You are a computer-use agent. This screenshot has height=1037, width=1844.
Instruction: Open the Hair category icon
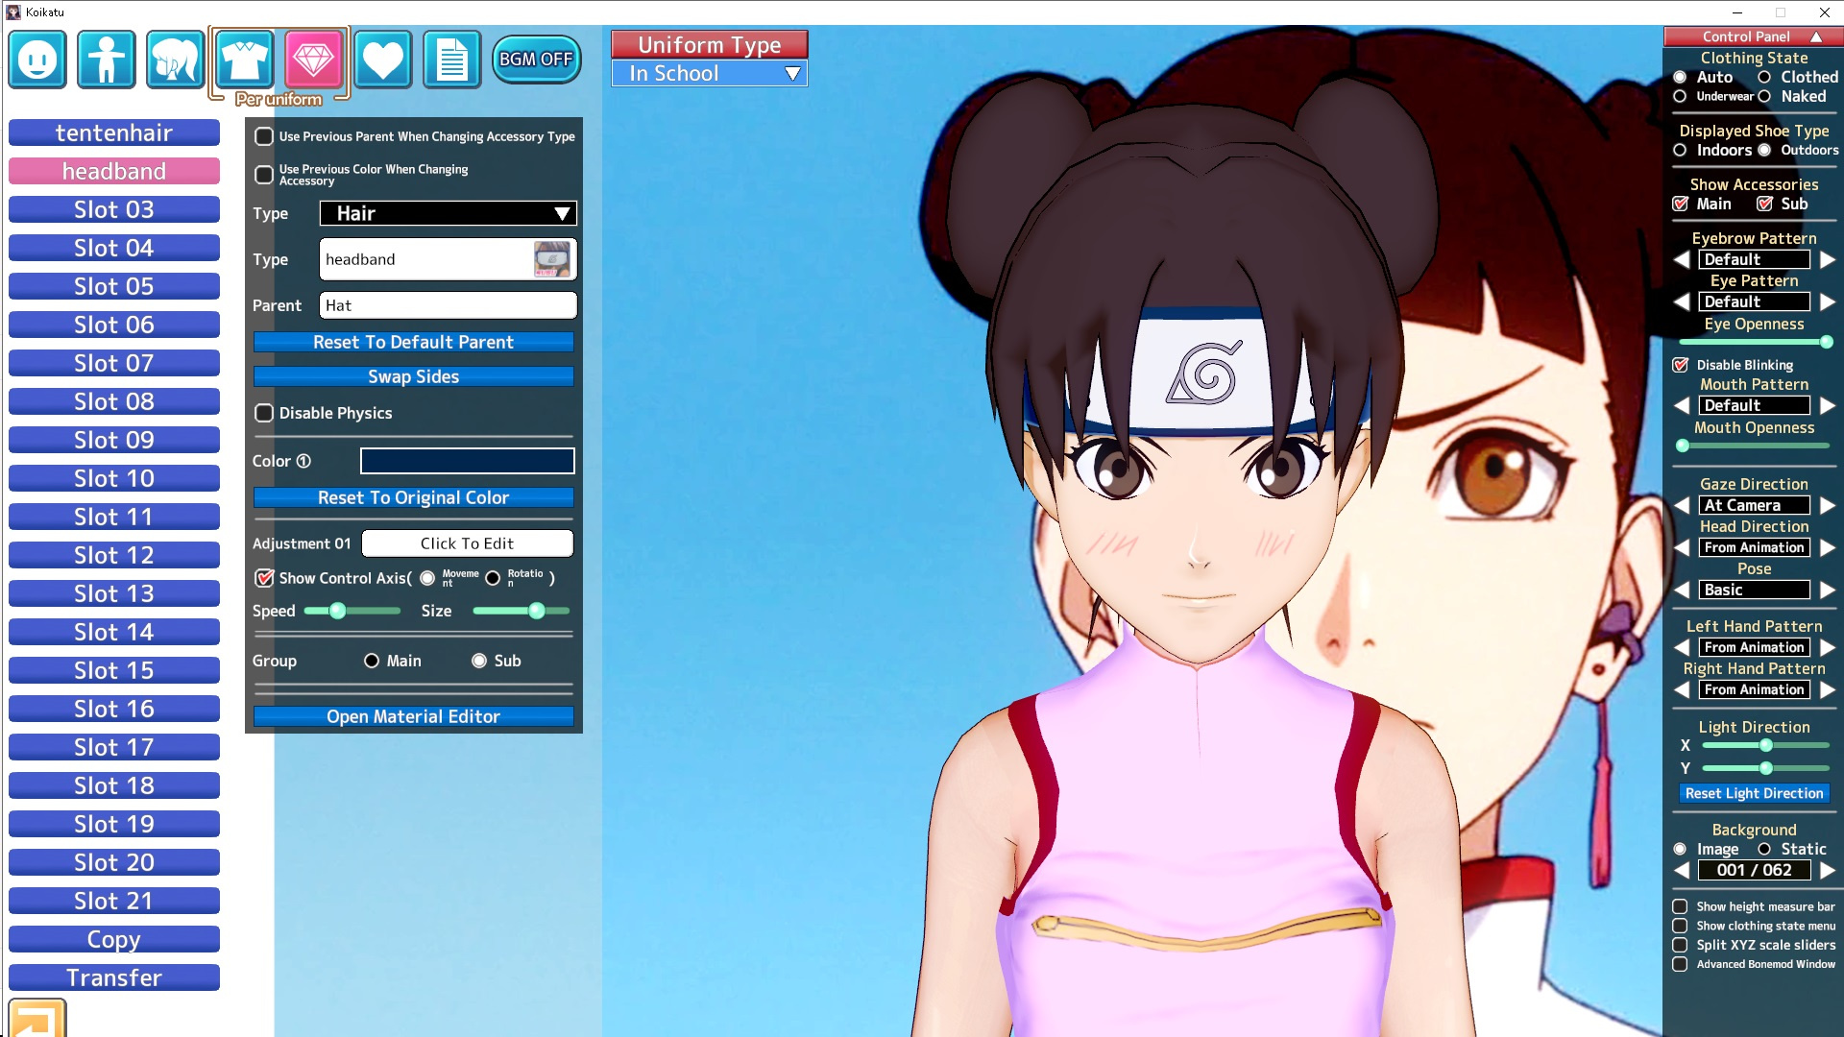pos(176,60)
